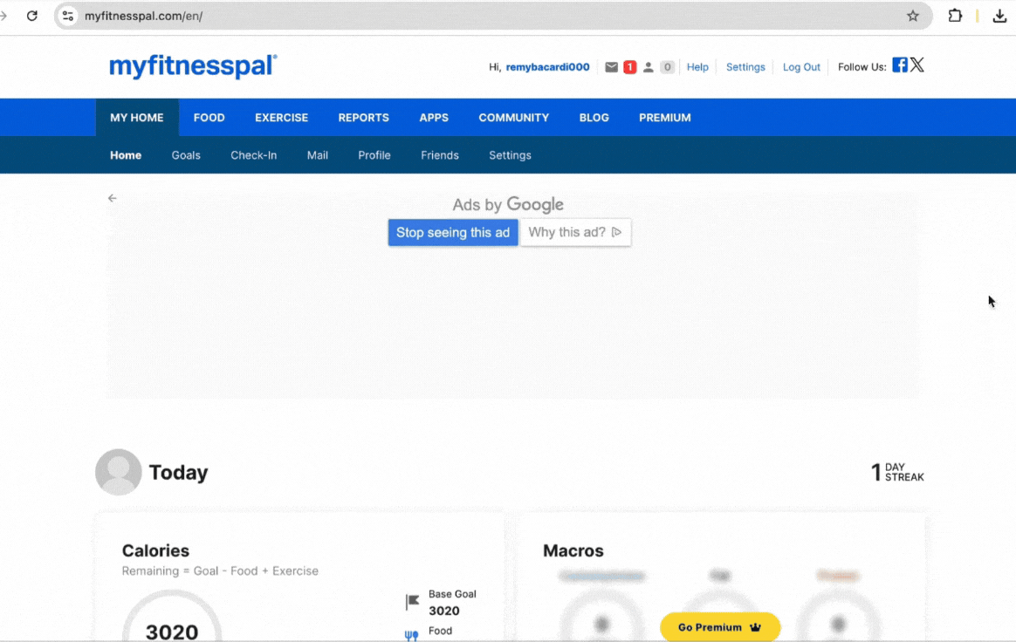This screenshot has width=1016, height=642.
Task: Open the MY HOME main tab
Action: [137, 117]
